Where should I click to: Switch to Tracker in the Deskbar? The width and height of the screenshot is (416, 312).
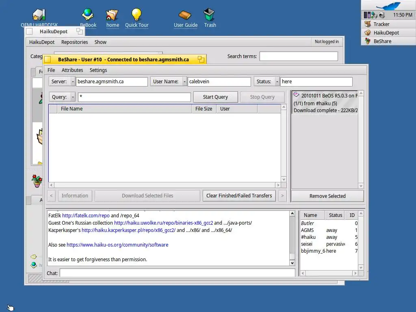click(388, 24)
